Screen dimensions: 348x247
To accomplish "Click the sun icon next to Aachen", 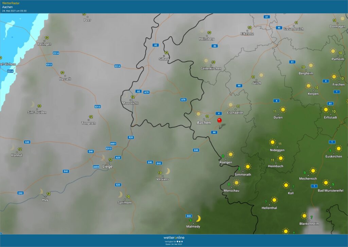I will pyautogui.click(x=198, y=114).
